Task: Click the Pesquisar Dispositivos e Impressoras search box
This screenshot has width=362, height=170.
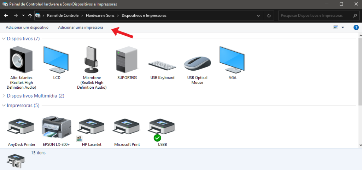Action: coord(315,16)
